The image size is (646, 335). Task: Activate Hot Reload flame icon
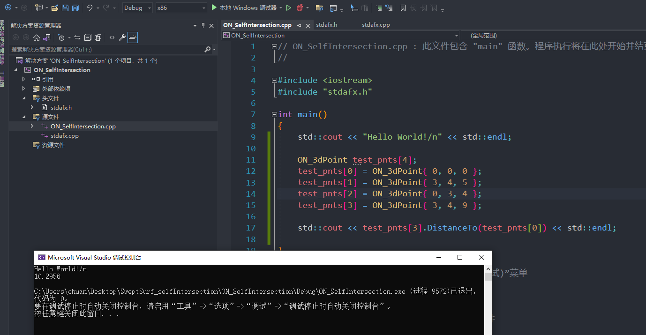300,7
